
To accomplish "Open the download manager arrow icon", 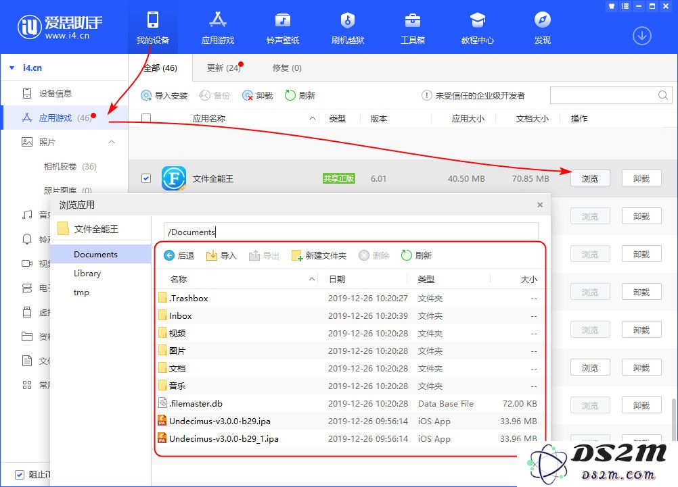I will (642, 36).
